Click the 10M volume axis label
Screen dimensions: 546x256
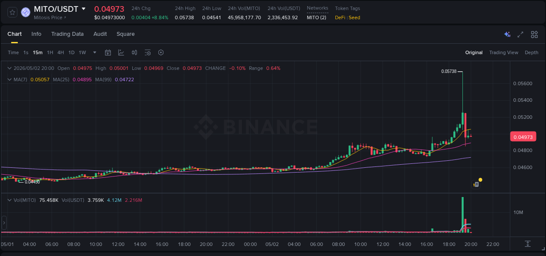518,212
